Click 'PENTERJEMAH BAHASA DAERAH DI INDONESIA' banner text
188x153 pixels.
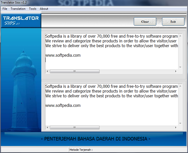96,139
